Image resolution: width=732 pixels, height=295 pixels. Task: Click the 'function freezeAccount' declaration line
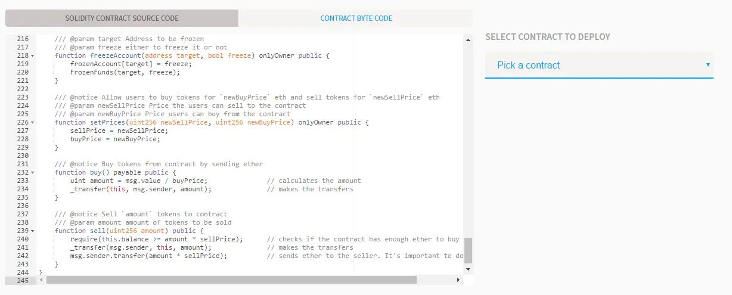click(x=192, y=55)
